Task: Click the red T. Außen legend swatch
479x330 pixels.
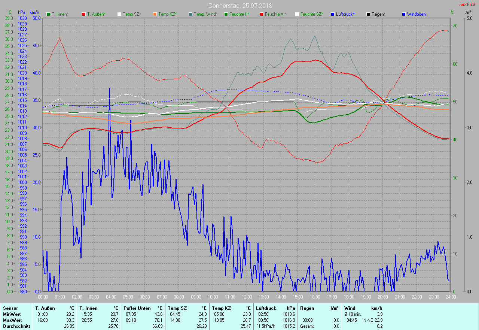Action: tap(84, 14)
